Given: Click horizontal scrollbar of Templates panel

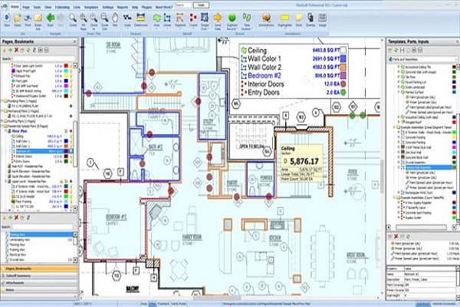Looking at the screenshot, I should tap(421, 227).
